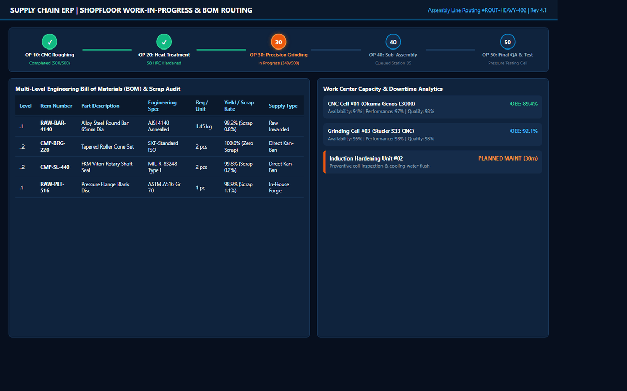Open the CNC Cell #01 Okuma Genos card
627x391 pixels.
433,107
